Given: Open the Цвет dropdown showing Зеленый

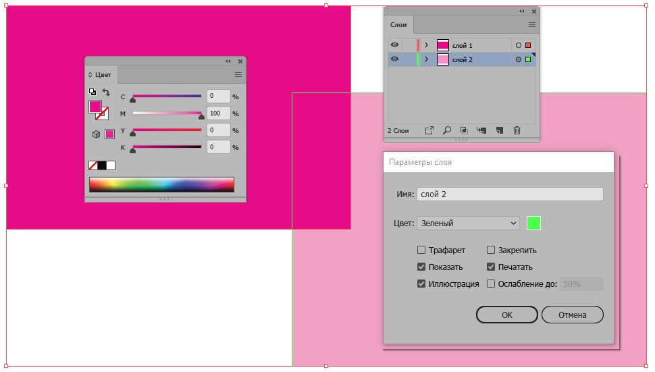Looking at the screenshot, I should [468, 223].
